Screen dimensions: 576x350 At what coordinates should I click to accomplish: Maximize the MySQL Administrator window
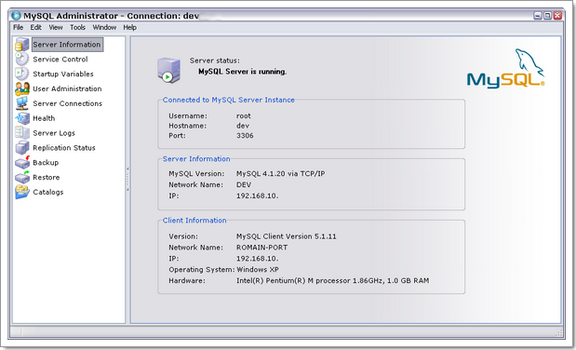point(547,16)
